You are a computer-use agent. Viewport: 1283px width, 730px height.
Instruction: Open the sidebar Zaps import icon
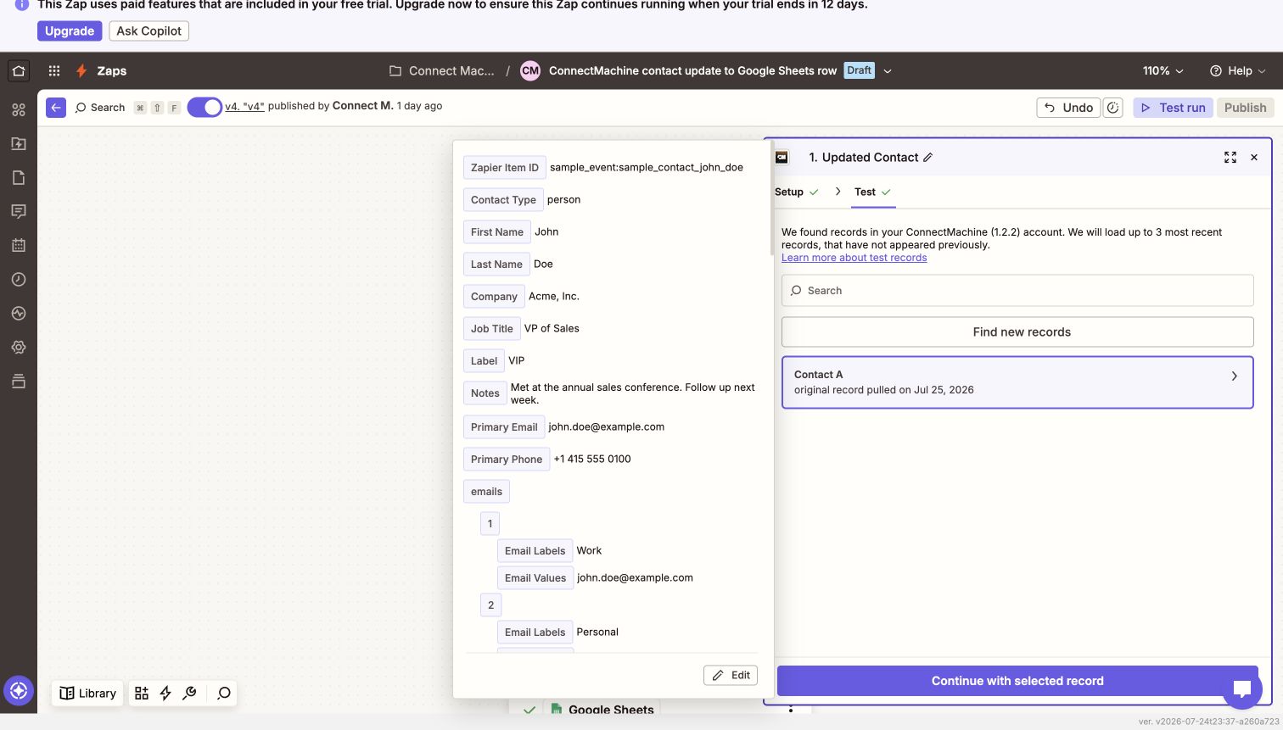click(x=19, y=143)
